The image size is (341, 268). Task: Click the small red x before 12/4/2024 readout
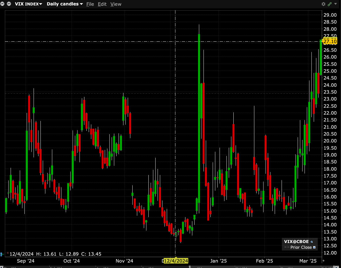[x=7, y=253]
